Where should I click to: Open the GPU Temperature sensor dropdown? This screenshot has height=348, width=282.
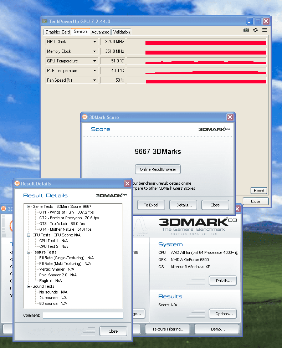pyautogui.click(x=94, y=61)
